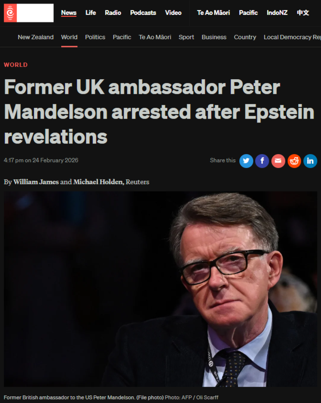Select the Politics tab

coord(95,37)
